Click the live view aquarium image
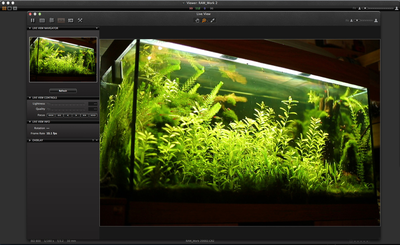The image size is (400, 245). click(240, 133)
